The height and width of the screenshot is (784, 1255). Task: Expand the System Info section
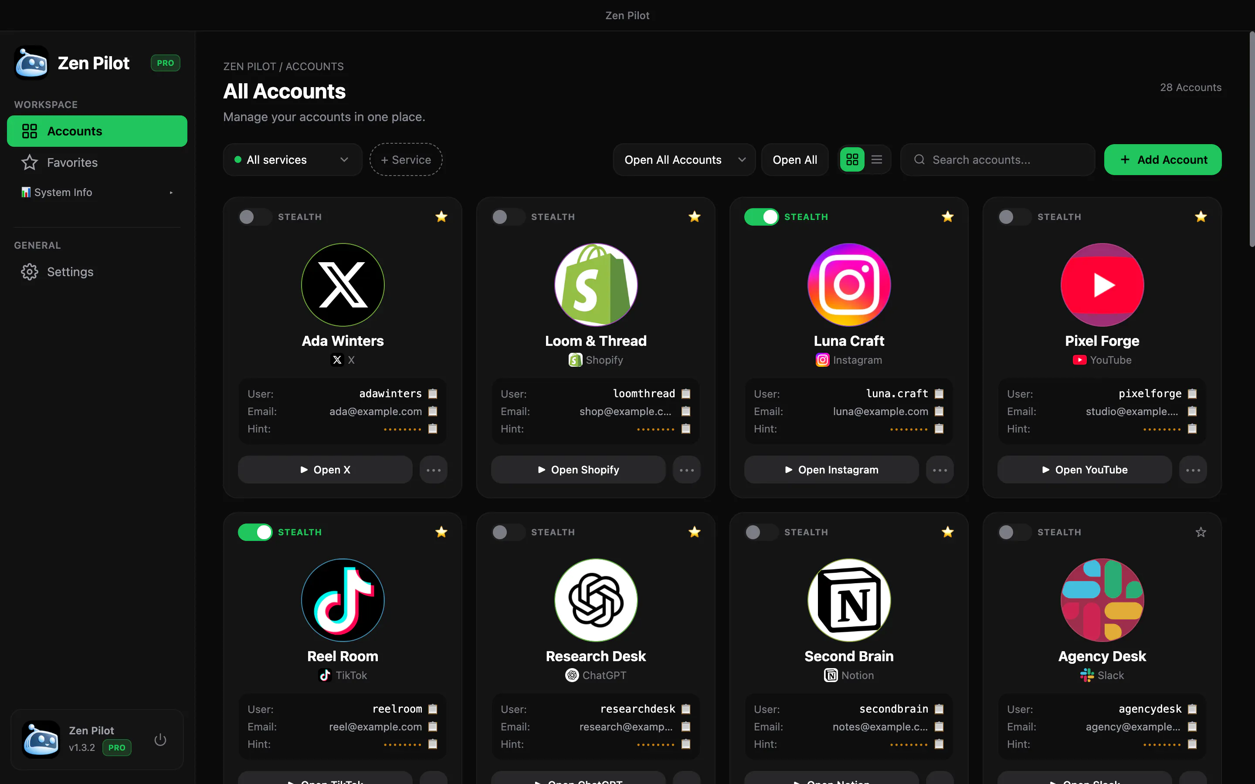97,193
